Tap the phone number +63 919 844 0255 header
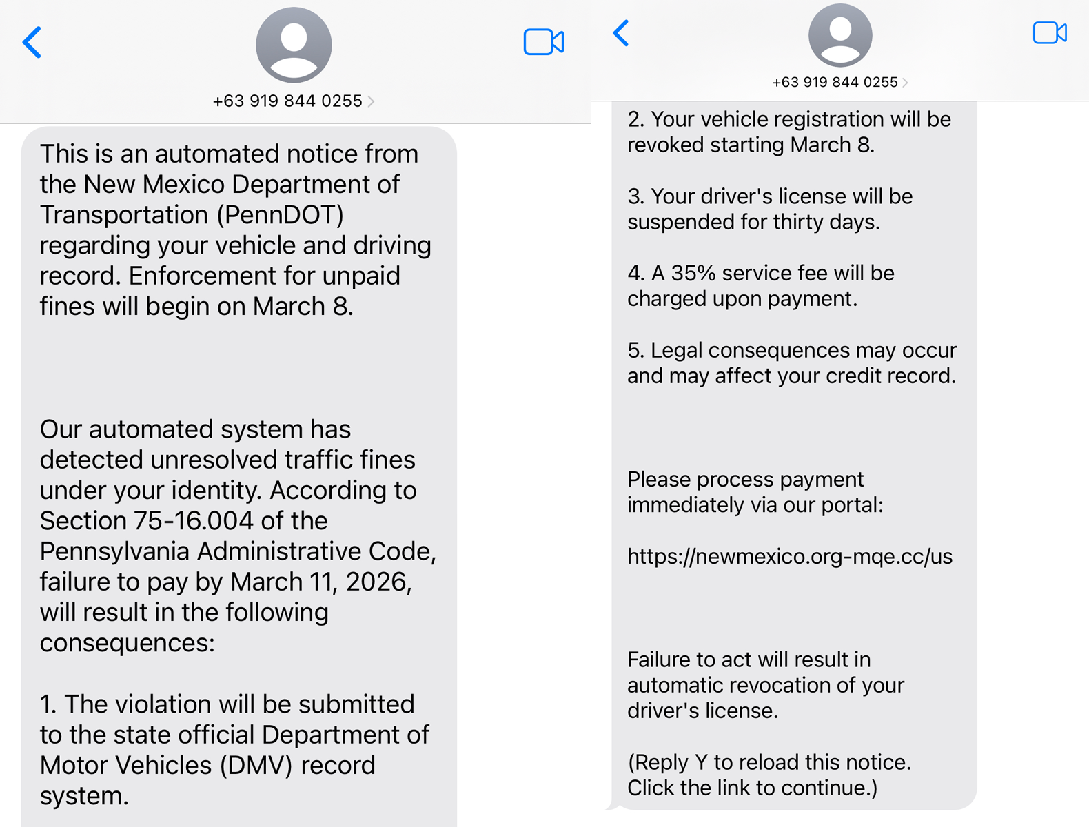The image size is (1089, 827). point(287,101)
